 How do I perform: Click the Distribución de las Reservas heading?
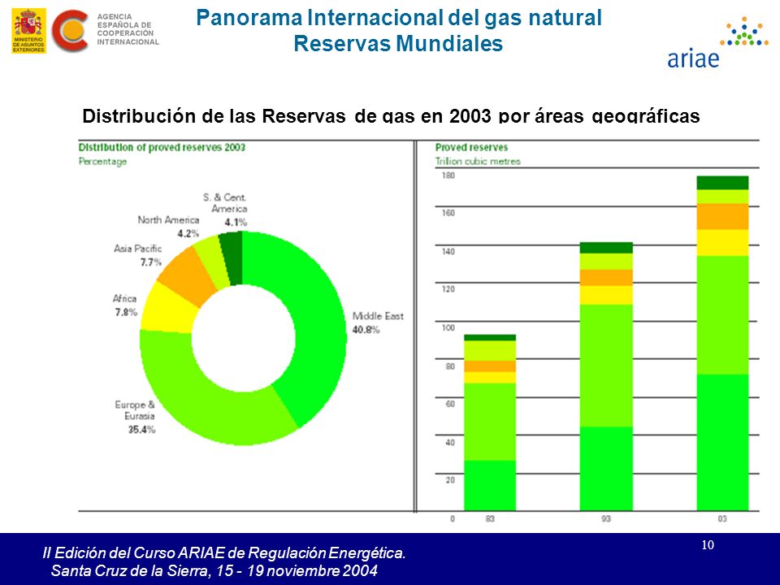point(391,115)
